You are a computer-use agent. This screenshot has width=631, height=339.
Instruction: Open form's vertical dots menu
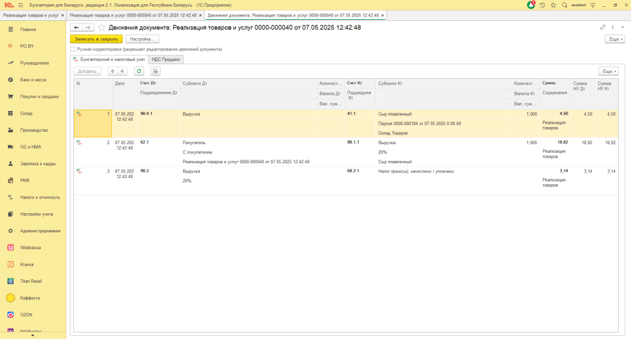coord(613,27)
